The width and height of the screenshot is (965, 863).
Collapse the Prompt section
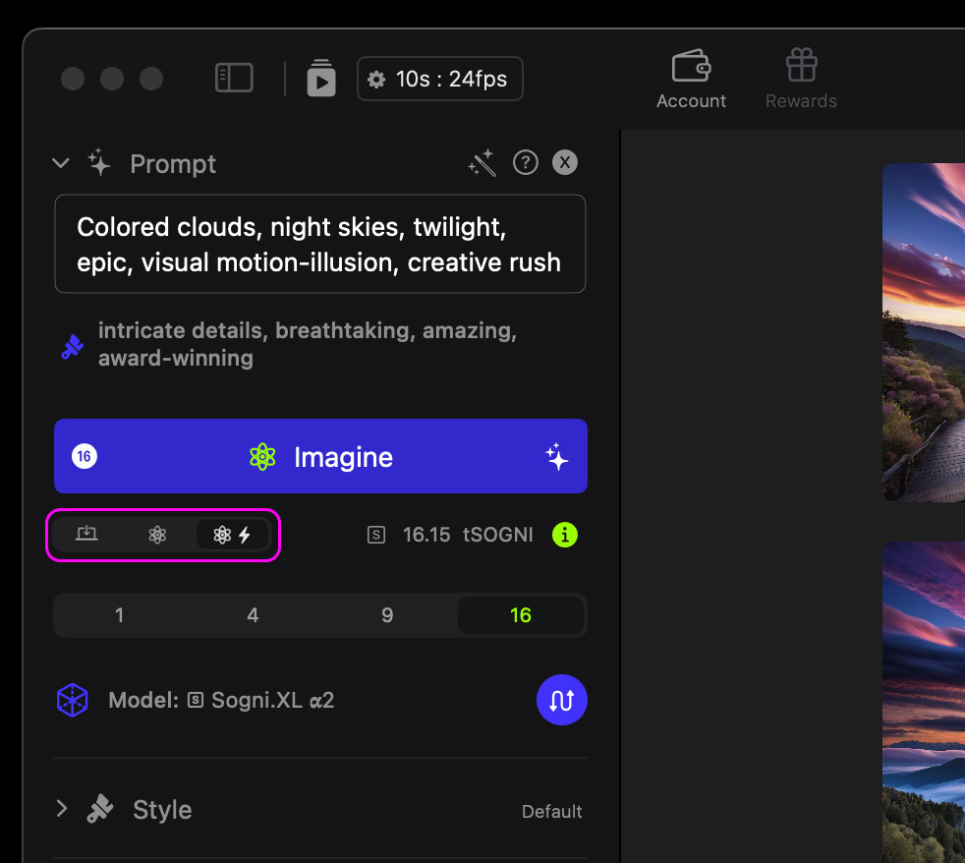click(x=61, y=163)
